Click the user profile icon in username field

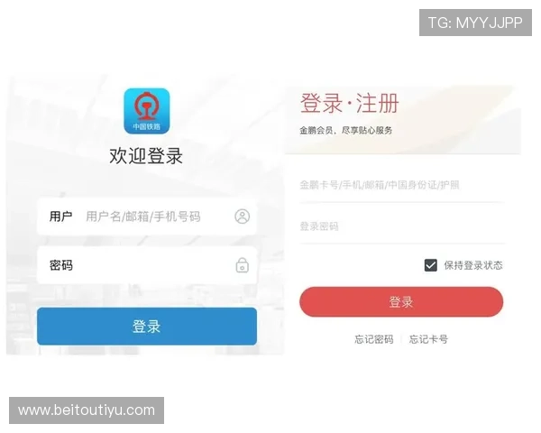tap(243, 216)
